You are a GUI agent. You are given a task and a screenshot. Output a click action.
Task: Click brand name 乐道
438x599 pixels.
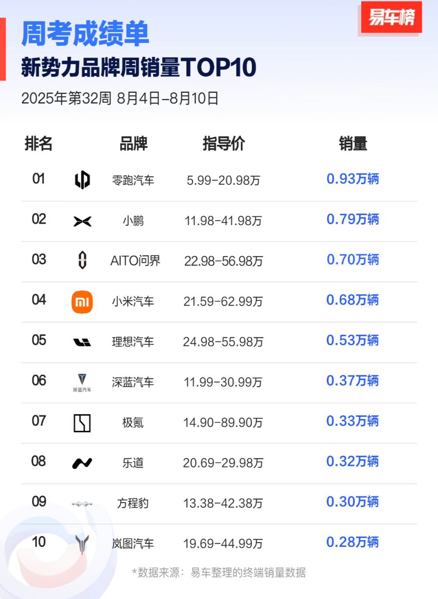(x=133, y=463)
